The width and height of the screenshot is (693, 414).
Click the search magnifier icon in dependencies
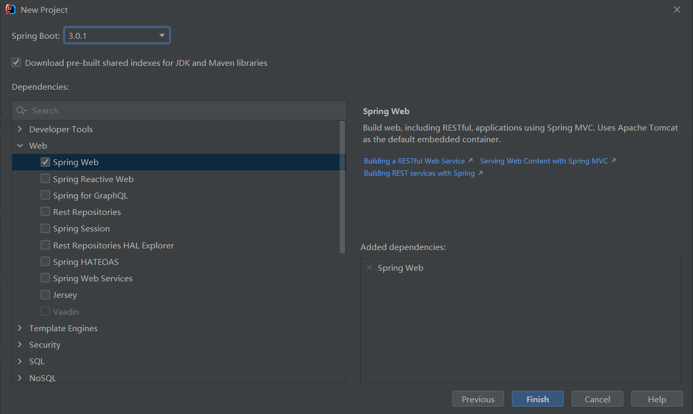tap(21, 110)
